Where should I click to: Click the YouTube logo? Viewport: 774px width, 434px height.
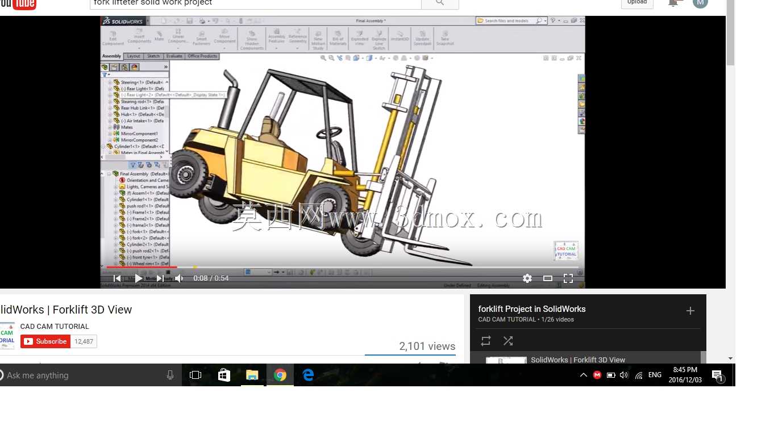point(18,5)
